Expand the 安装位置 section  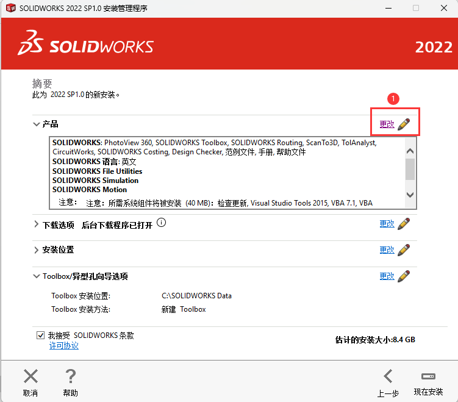tap(37, 251)
